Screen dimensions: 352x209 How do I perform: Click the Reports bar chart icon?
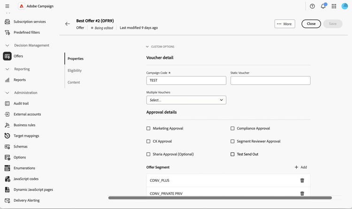point(8,80)
